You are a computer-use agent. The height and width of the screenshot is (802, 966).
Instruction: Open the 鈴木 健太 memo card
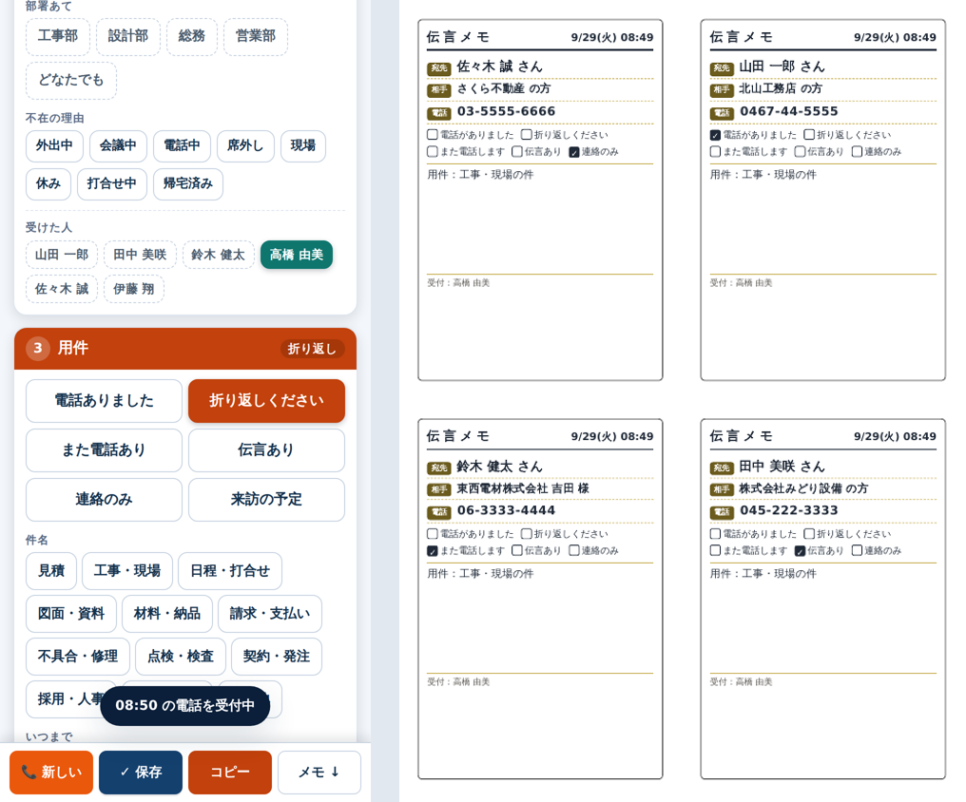tap(540, 599)
